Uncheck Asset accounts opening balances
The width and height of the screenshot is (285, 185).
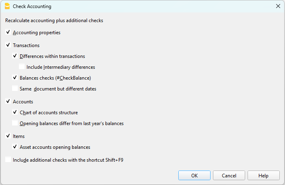[x=15, y=147]
